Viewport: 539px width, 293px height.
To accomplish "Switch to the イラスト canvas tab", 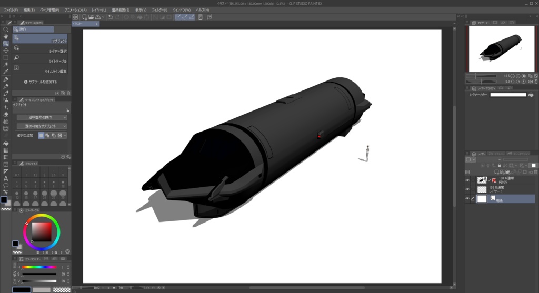I will tap(85, 24).
